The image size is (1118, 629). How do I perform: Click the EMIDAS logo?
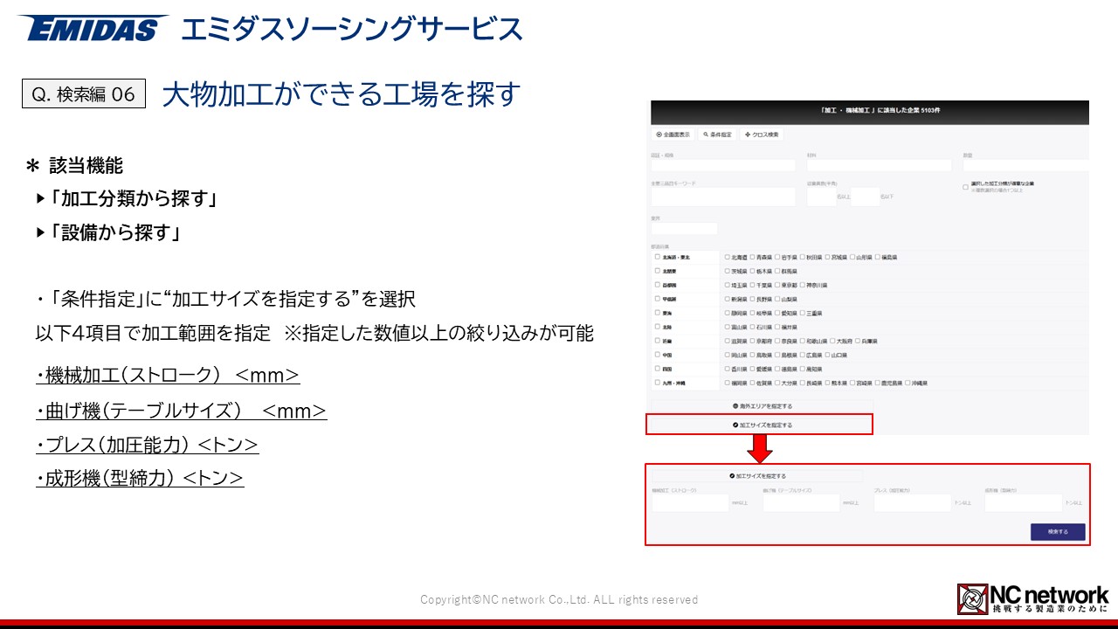click(92, 28)
